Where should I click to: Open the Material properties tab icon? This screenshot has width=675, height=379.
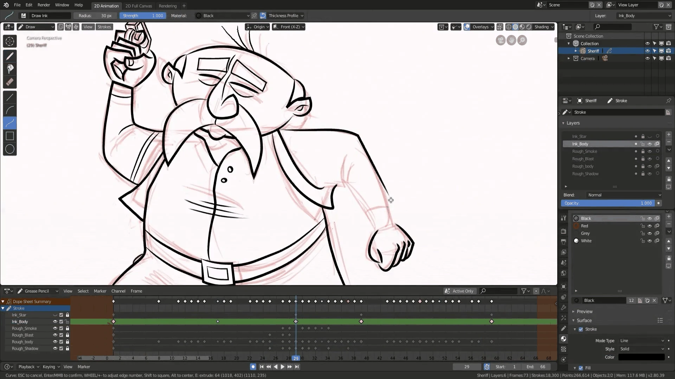[564, 339]
